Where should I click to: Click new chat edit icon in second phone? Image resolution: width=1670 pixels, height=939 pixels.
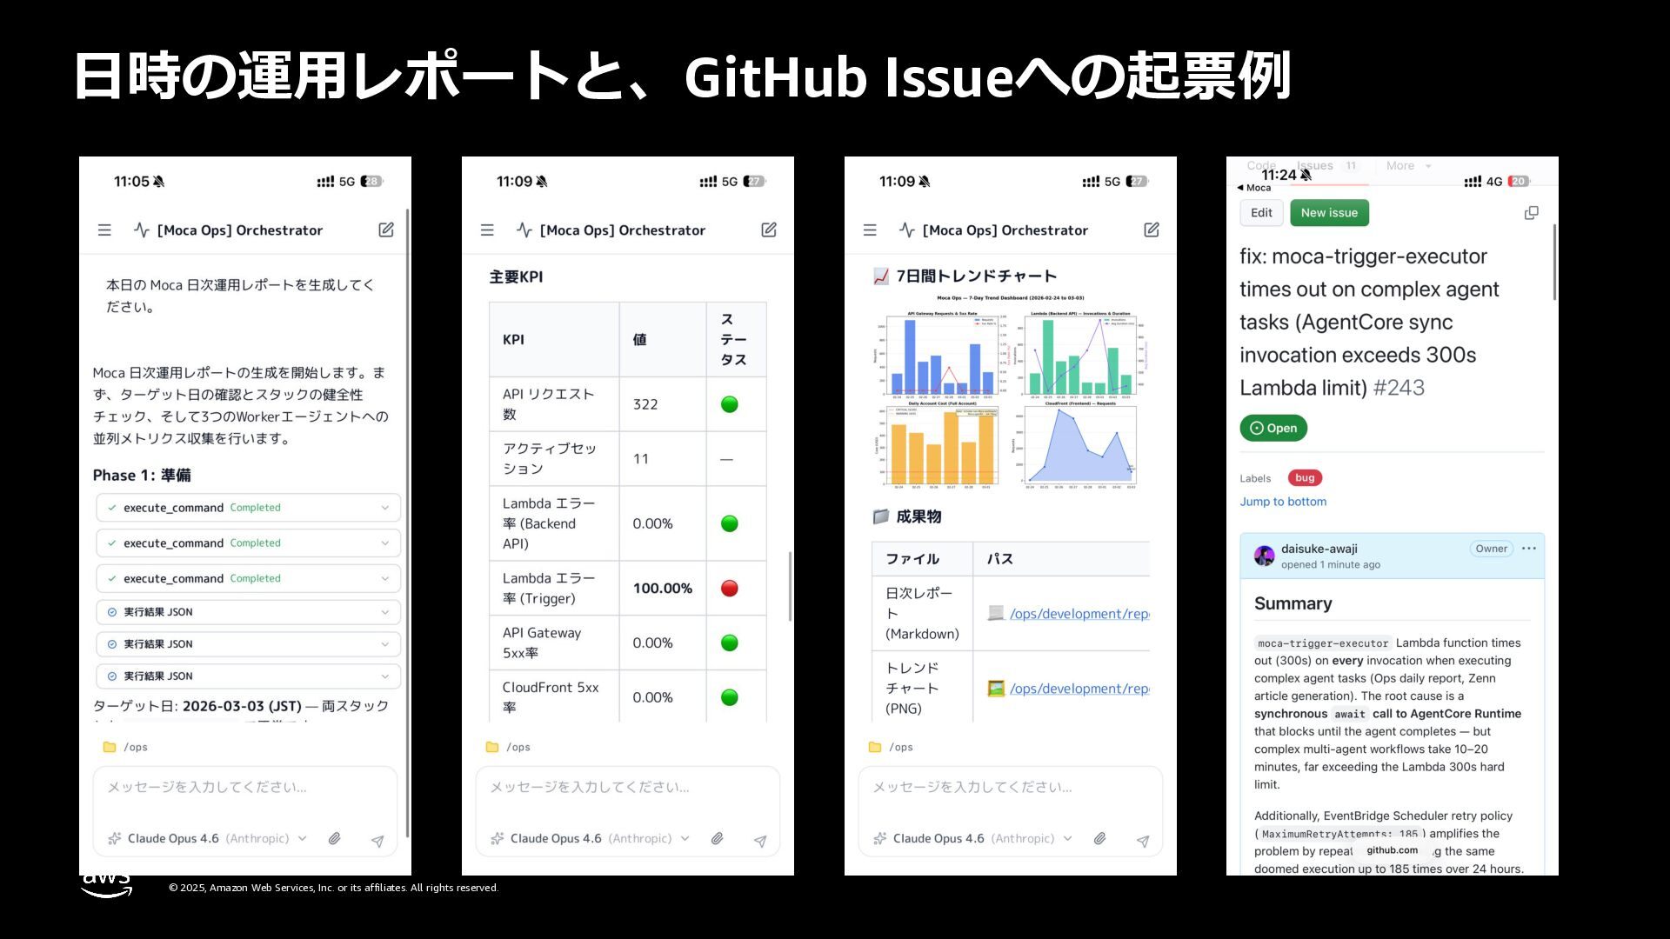[769, 230]
